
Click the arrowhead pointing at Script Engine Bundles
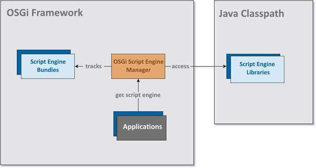coord(77,66)
